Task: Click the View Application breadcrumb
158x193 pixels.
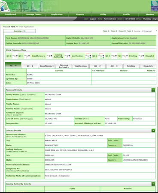Action: coord(26,27)
